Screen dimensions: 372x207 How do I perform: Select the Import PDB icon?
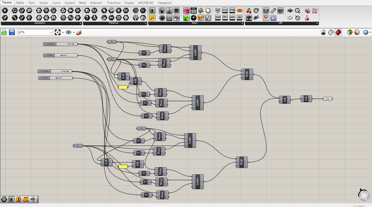[232, 11]
